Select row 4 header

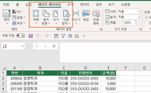tap(3, 89)
